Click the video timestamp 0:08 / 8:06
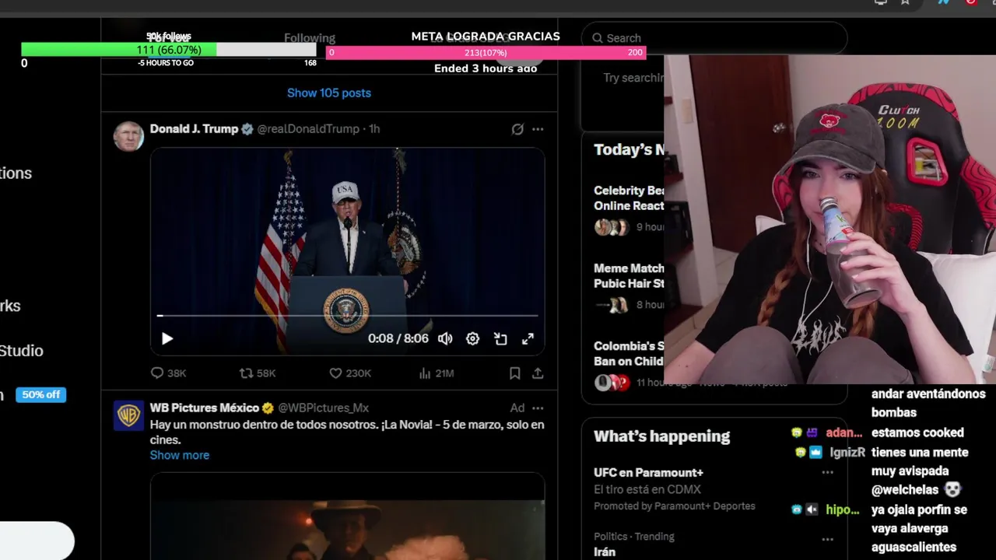 (x=398, y=338)
